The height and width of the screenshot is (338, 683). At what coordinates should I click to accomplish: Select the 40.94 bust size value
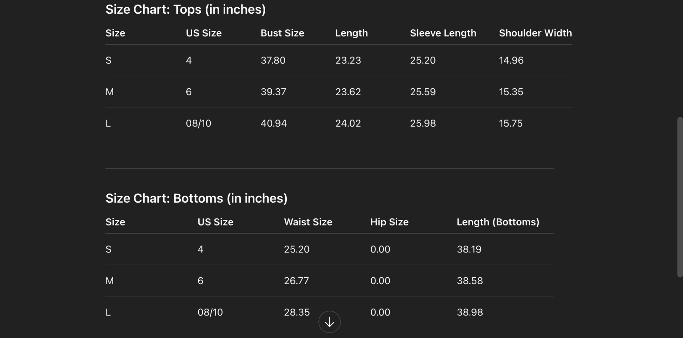pos(273,123)
